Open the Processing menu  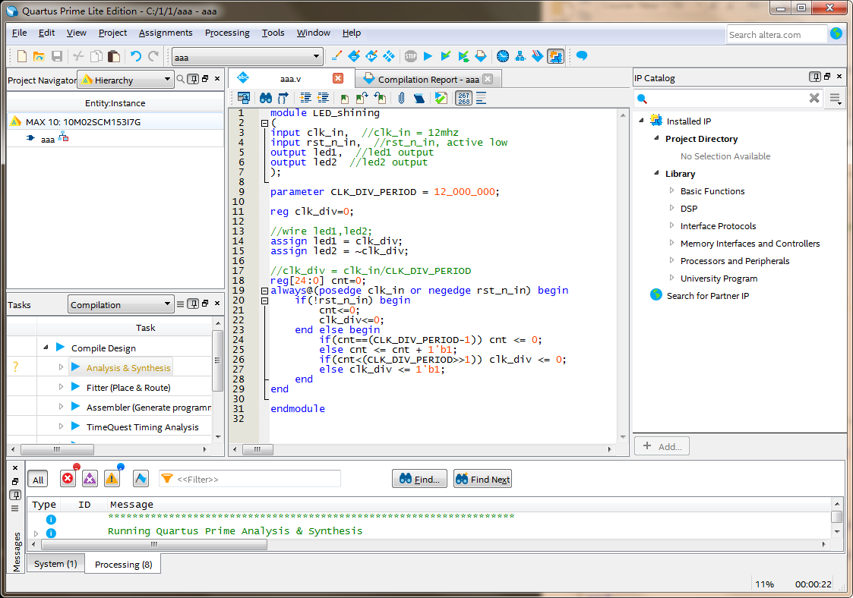(x=227, y=33)
